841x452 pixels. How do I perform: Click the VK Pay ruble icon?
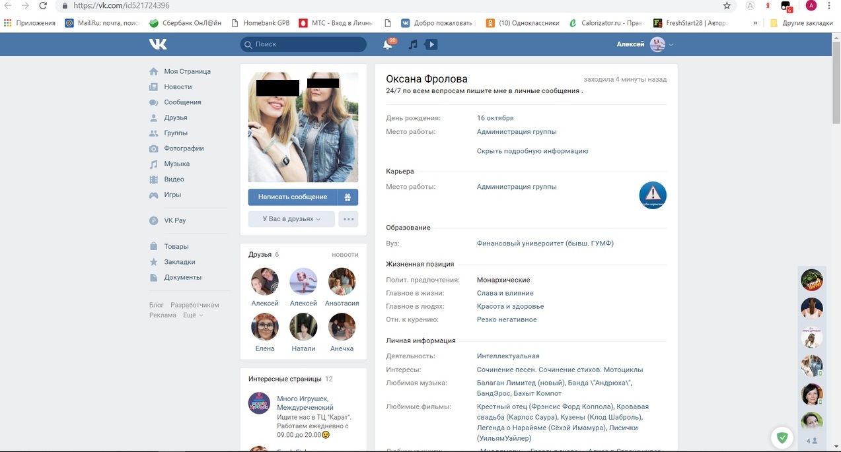point(153,220)
